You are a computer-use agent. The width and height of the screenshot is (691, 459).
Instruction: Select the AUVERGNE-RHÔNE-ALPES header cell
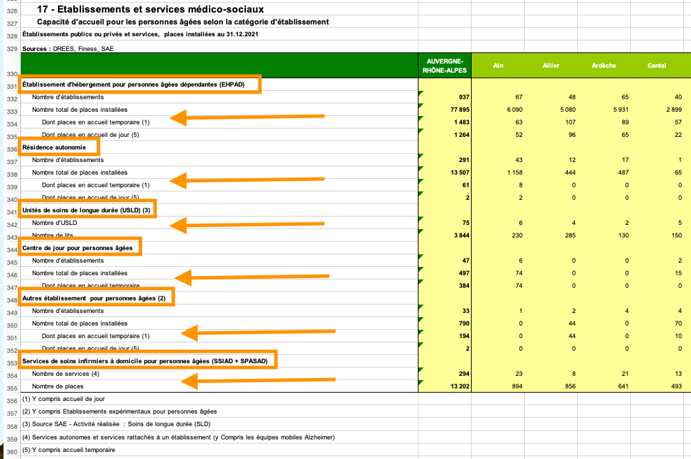pyautogui.click(x=444, y=65)
